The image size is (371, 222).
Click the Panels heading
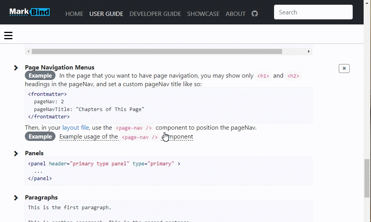(x=34, y=153)
